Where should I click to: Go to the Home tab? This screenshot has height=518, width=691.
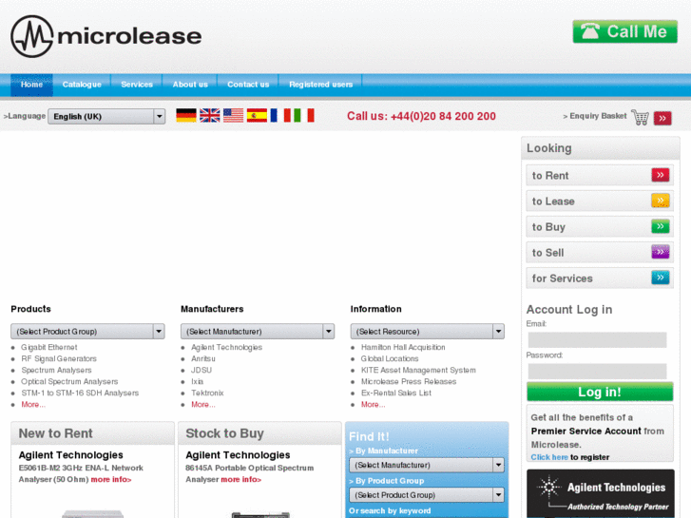tap(31, 85)
